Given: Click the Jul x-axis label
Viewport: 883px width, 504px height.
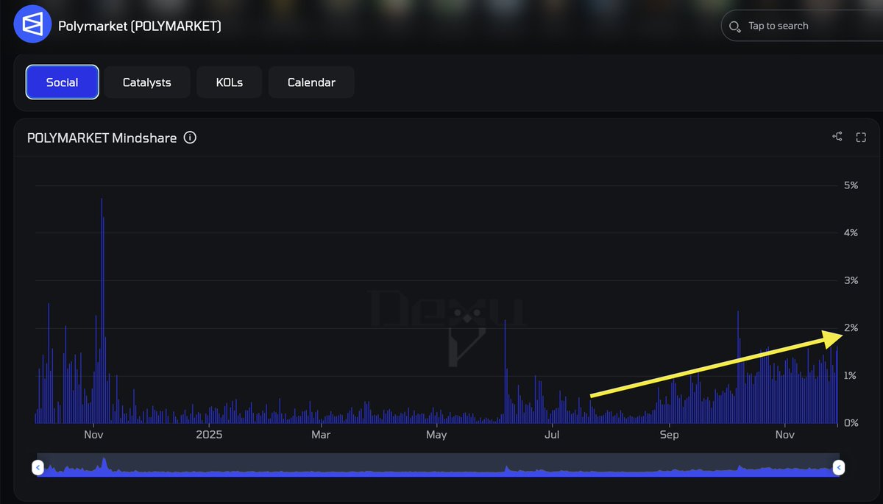Looking at the screenshot, I should point(552,434).
